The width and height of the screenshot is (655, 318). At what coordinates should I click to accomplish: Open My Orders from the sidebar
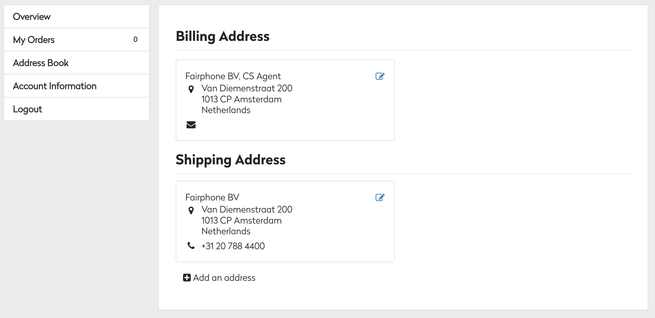(34, 39)
